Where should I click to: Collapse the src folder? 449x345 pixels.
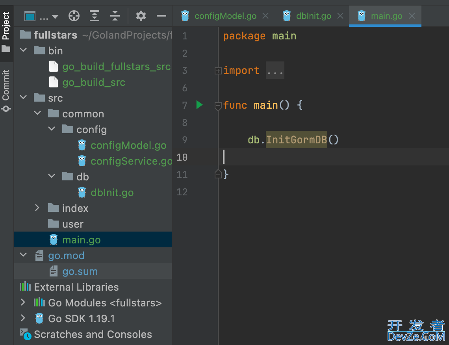(23, 98)
